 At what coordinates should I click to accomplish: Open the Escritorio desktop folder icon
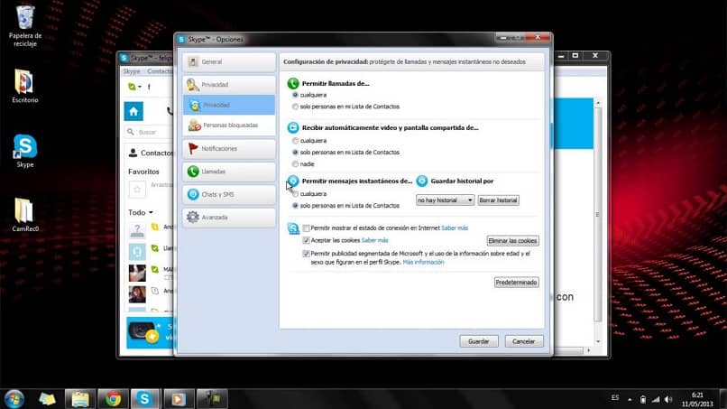(25, 87)
